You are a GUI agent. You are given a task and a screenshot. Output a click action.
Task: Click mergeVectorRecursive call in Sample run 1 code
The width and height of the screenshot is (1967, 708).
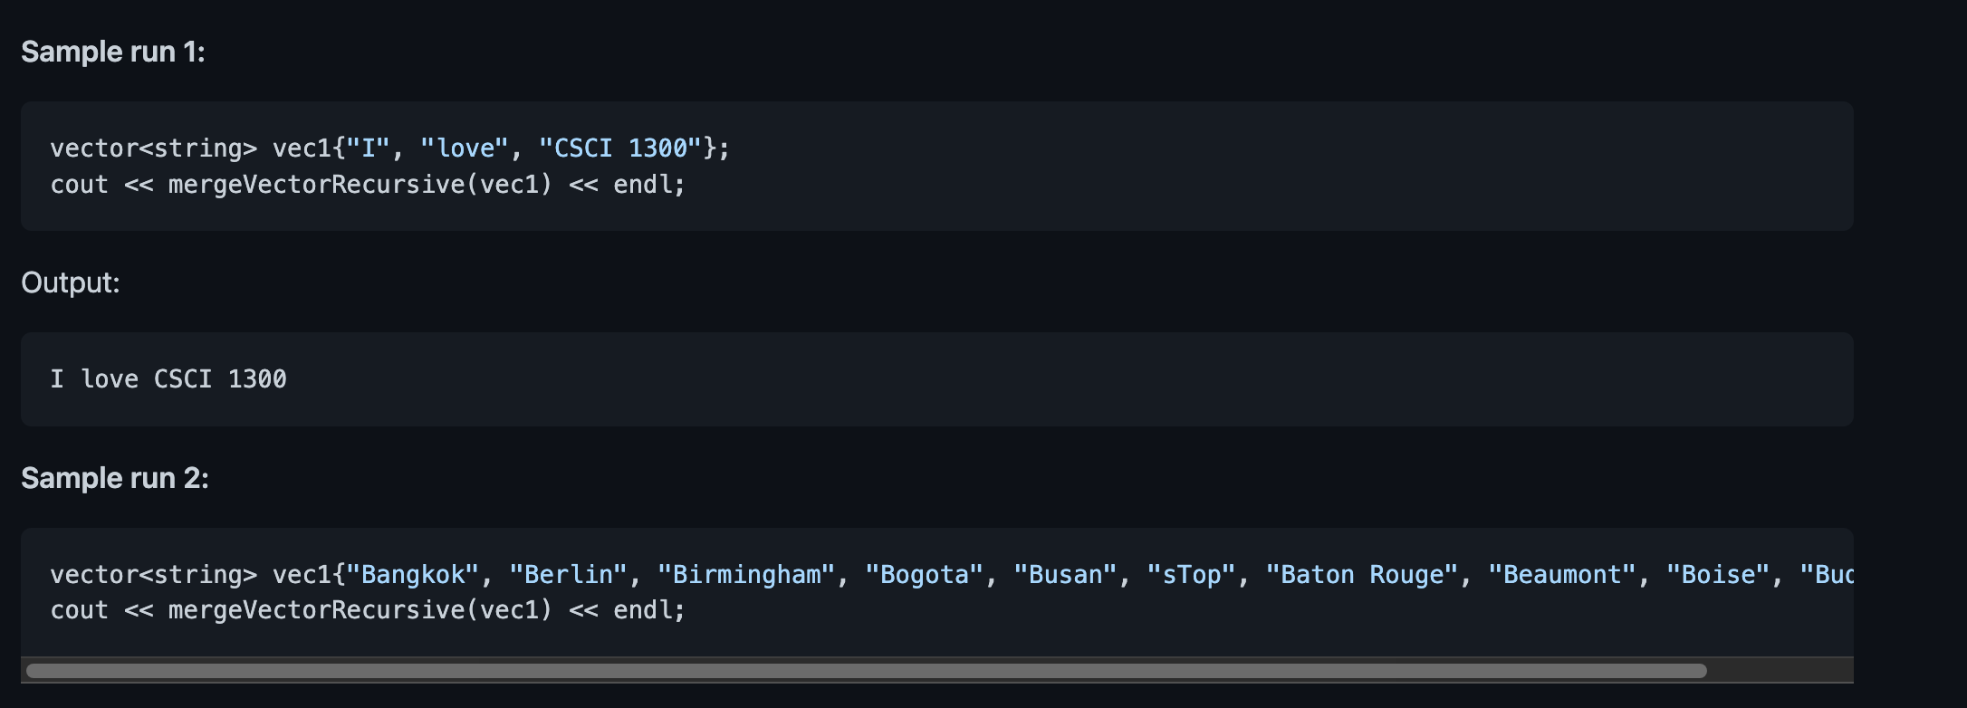coord(360,185)
